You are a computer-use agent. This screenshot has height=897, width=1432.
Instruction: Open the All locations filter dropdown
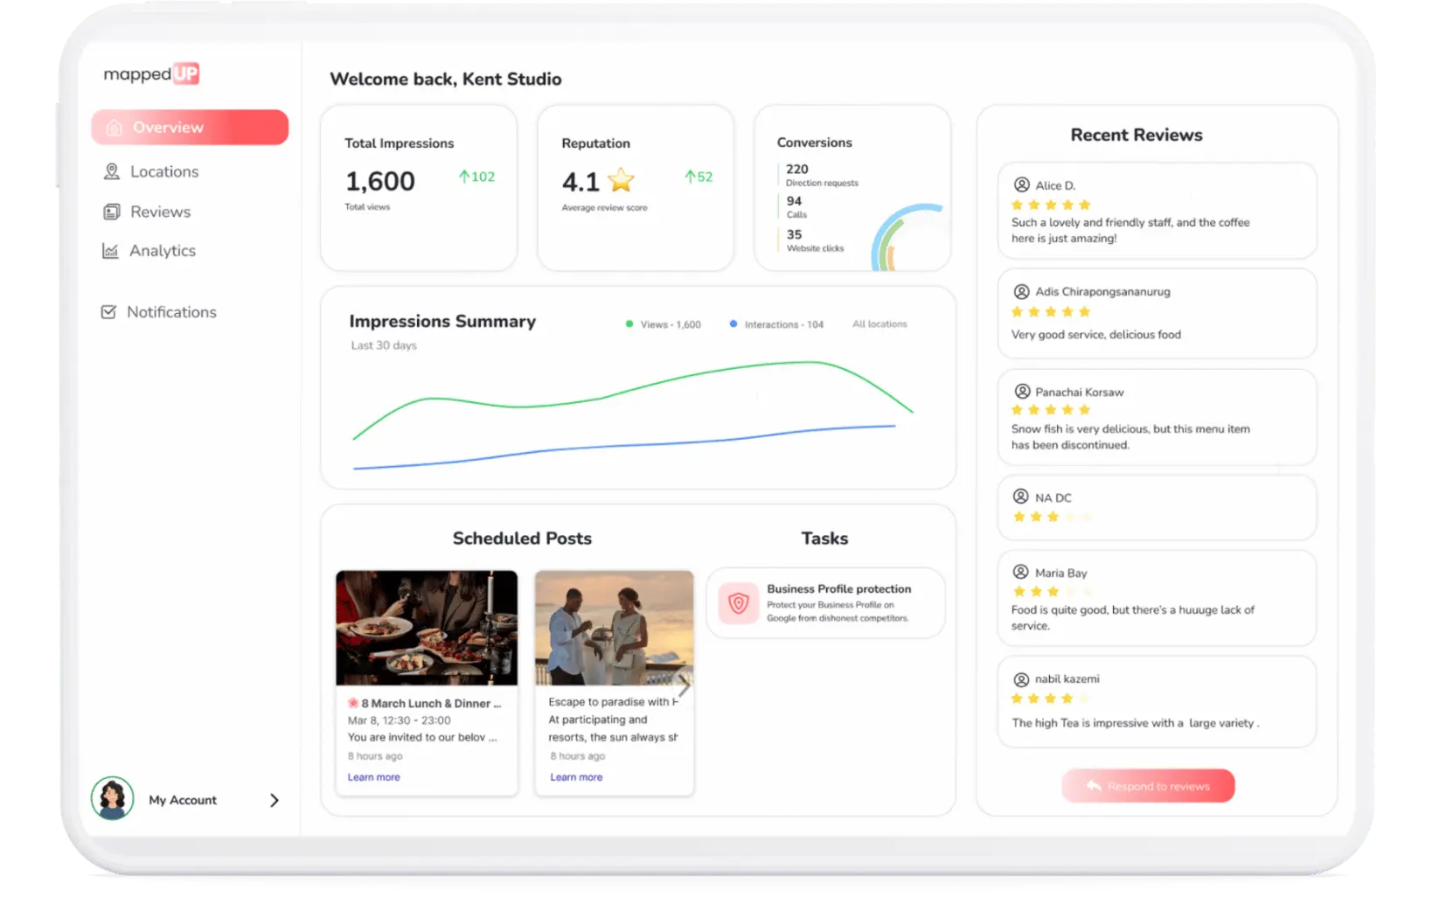pyautogui.click(x=879, y=324)
